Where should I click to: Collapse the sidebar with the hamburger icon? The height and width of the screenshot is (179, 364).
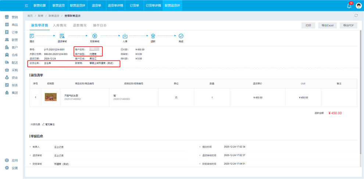(x=26, y=6)
